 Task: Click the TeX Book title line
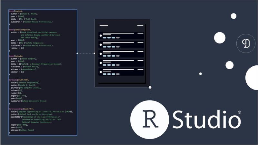tap(24, 19)
